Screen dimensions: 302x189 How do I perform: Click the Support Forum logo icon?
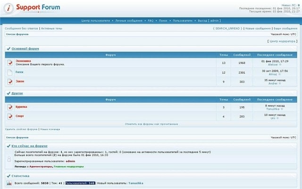(8, 8)
